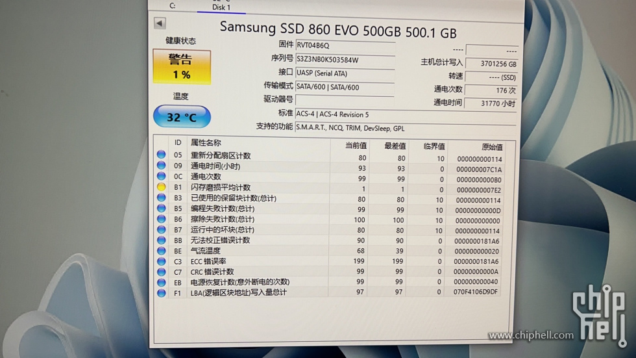Click raw value 000000000020
The width and height of the screenshot is (636, 358).
point(476,251)
